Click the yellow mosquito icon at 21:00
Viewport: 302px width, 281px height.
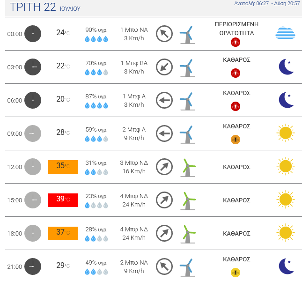tap(236, 273)
